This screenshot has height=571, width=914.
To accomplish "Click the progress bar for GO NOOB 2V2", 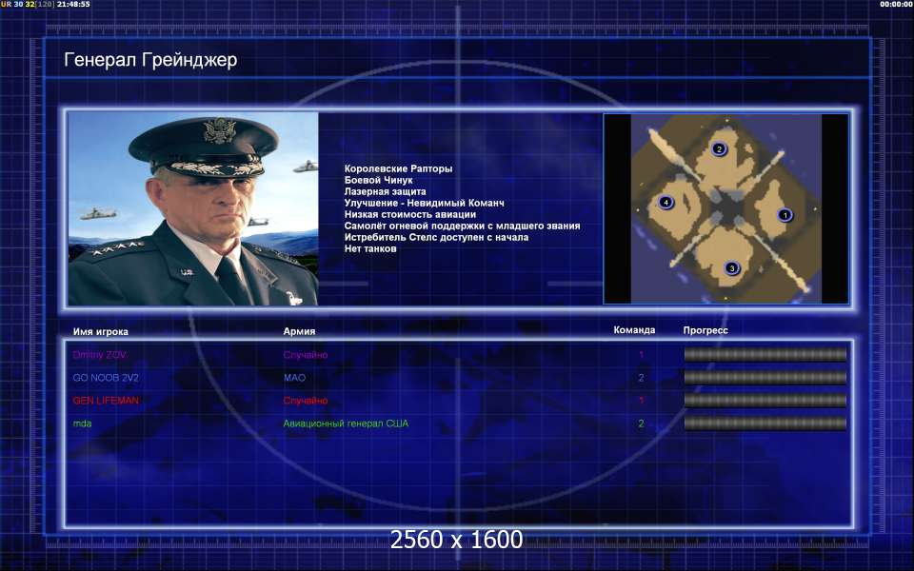I will [x=765, y=378].
